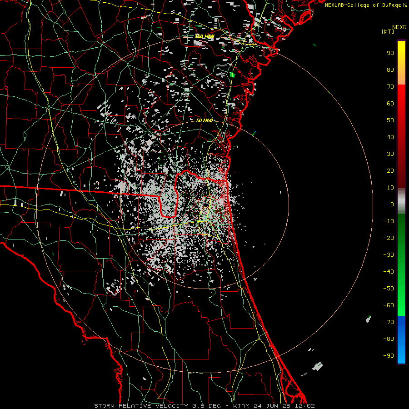The width and height of the screenshot is (409, 409).
Task: Click the STORM RELATIVE VELOCITY caption text
Action: [x=141, y=406]
